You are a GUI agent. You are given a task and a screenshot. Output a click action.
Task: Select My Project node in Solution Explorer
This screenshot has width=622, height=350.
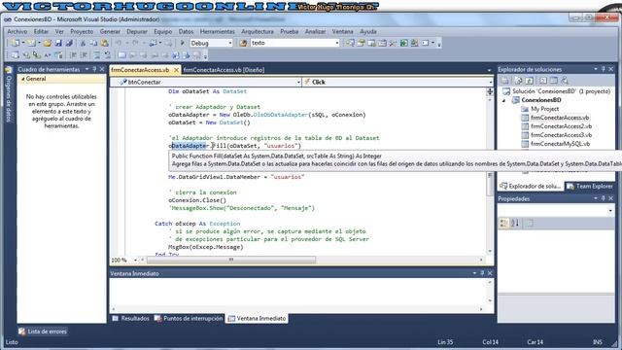[544, 109]
